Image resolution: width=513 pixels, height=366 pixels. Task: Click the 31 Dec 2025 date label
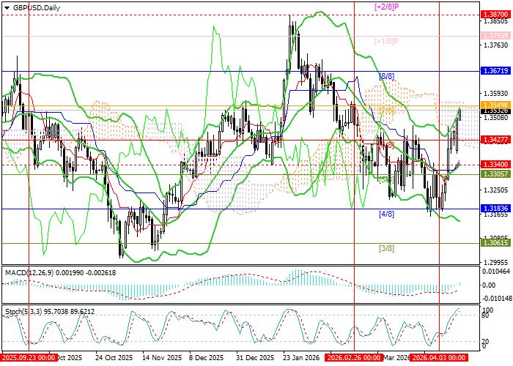(256, 357)
